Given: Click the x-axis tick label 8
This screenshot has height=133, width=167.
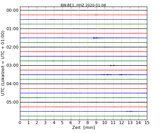Looking at the screenshot, I should tap(88, 123).
